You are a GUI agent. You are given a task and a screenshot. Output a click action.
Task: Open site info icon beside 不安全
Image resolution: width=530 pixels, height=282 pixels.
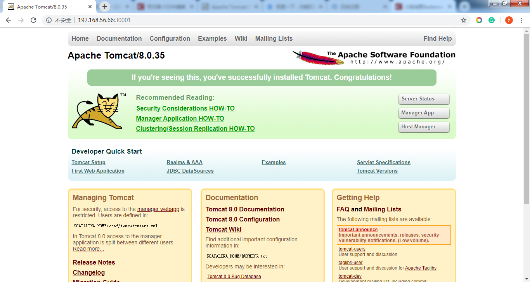click(x=49, y=20)
